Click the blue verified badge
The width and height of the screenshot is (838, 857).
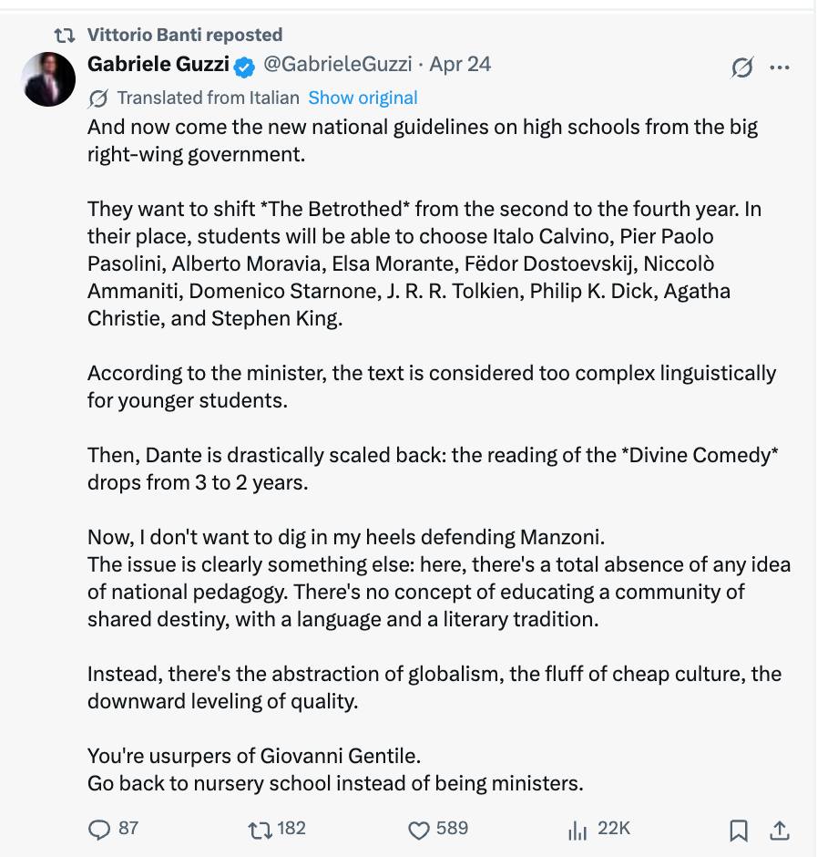[x=244, y=67]
